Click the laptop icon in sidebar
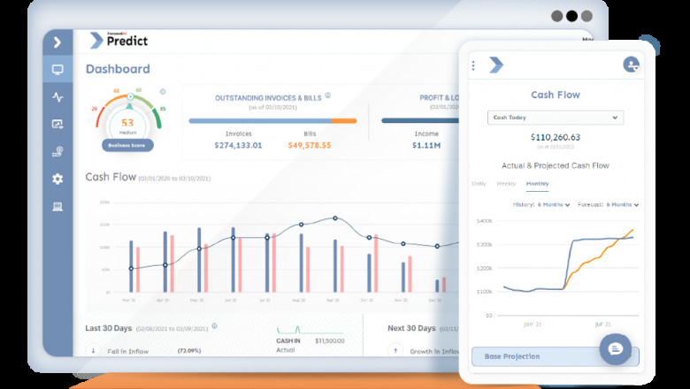The image size is (690, 389). (x=57, y=207)
